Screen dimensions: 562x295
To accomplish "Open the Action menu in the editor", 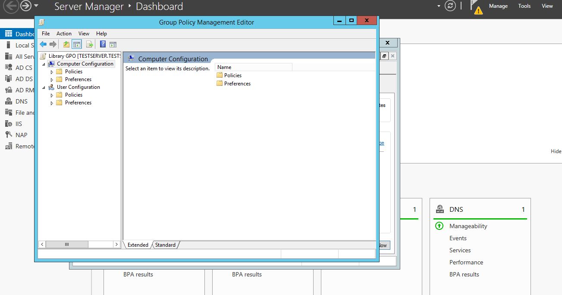I will [64, 33].
